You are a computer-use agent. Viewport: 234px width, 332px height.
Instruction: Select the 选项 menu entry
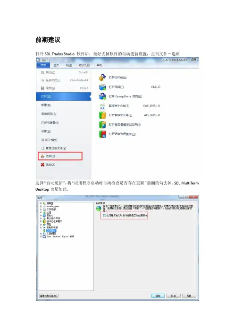[60, 156]
